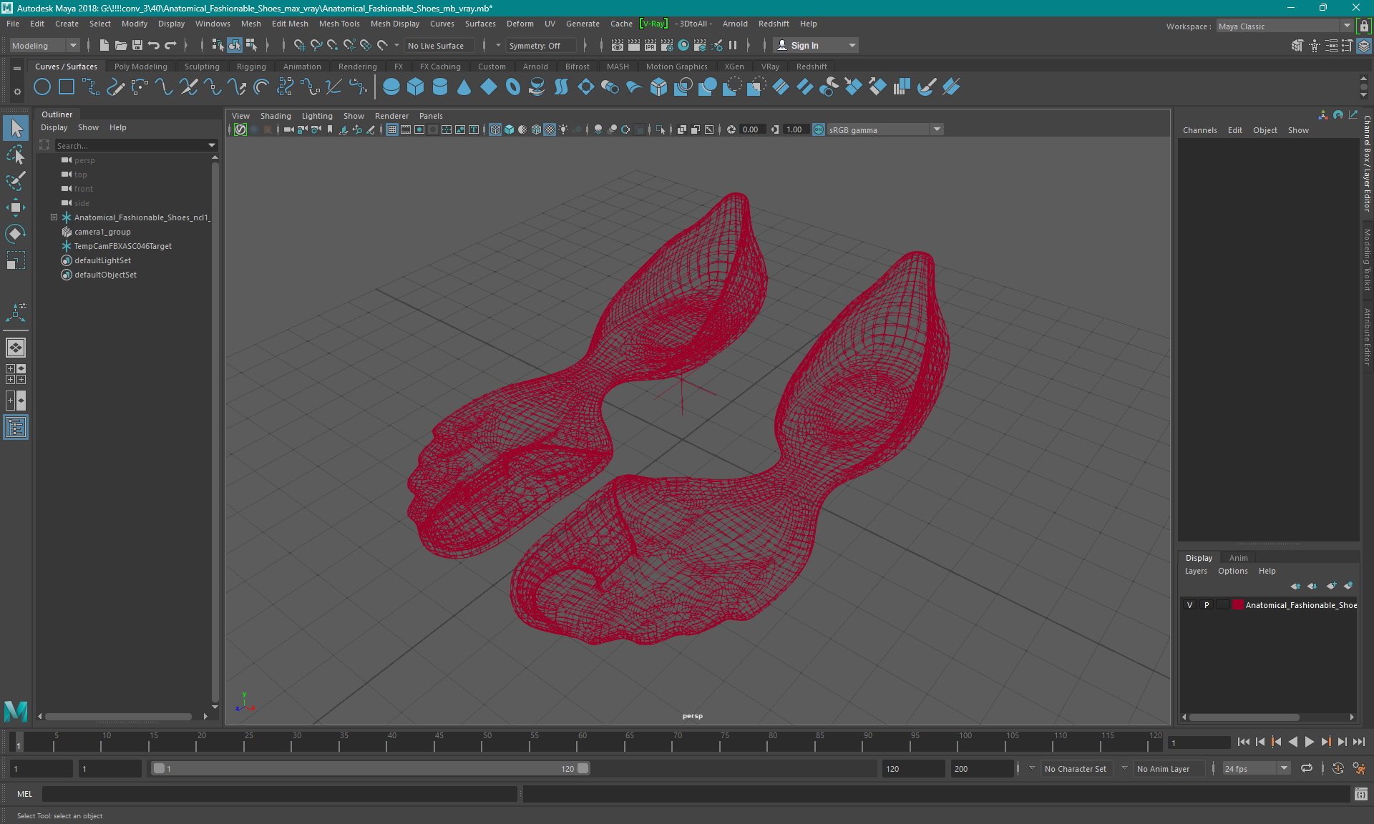
Task: Toggle loop playback button
Action: click(x=1307, y=768)
